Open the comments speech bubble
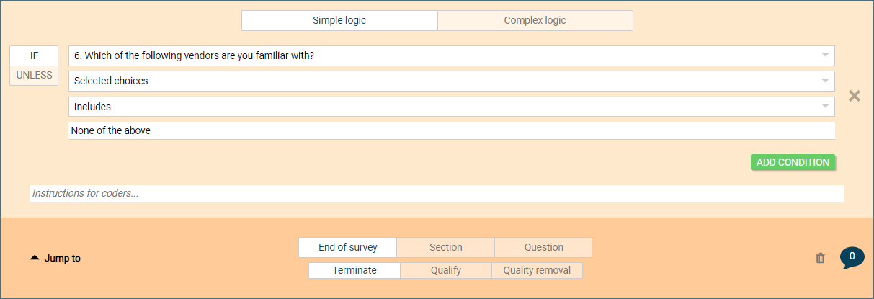Viewport: 874px width, 299px height. [852, 257]
